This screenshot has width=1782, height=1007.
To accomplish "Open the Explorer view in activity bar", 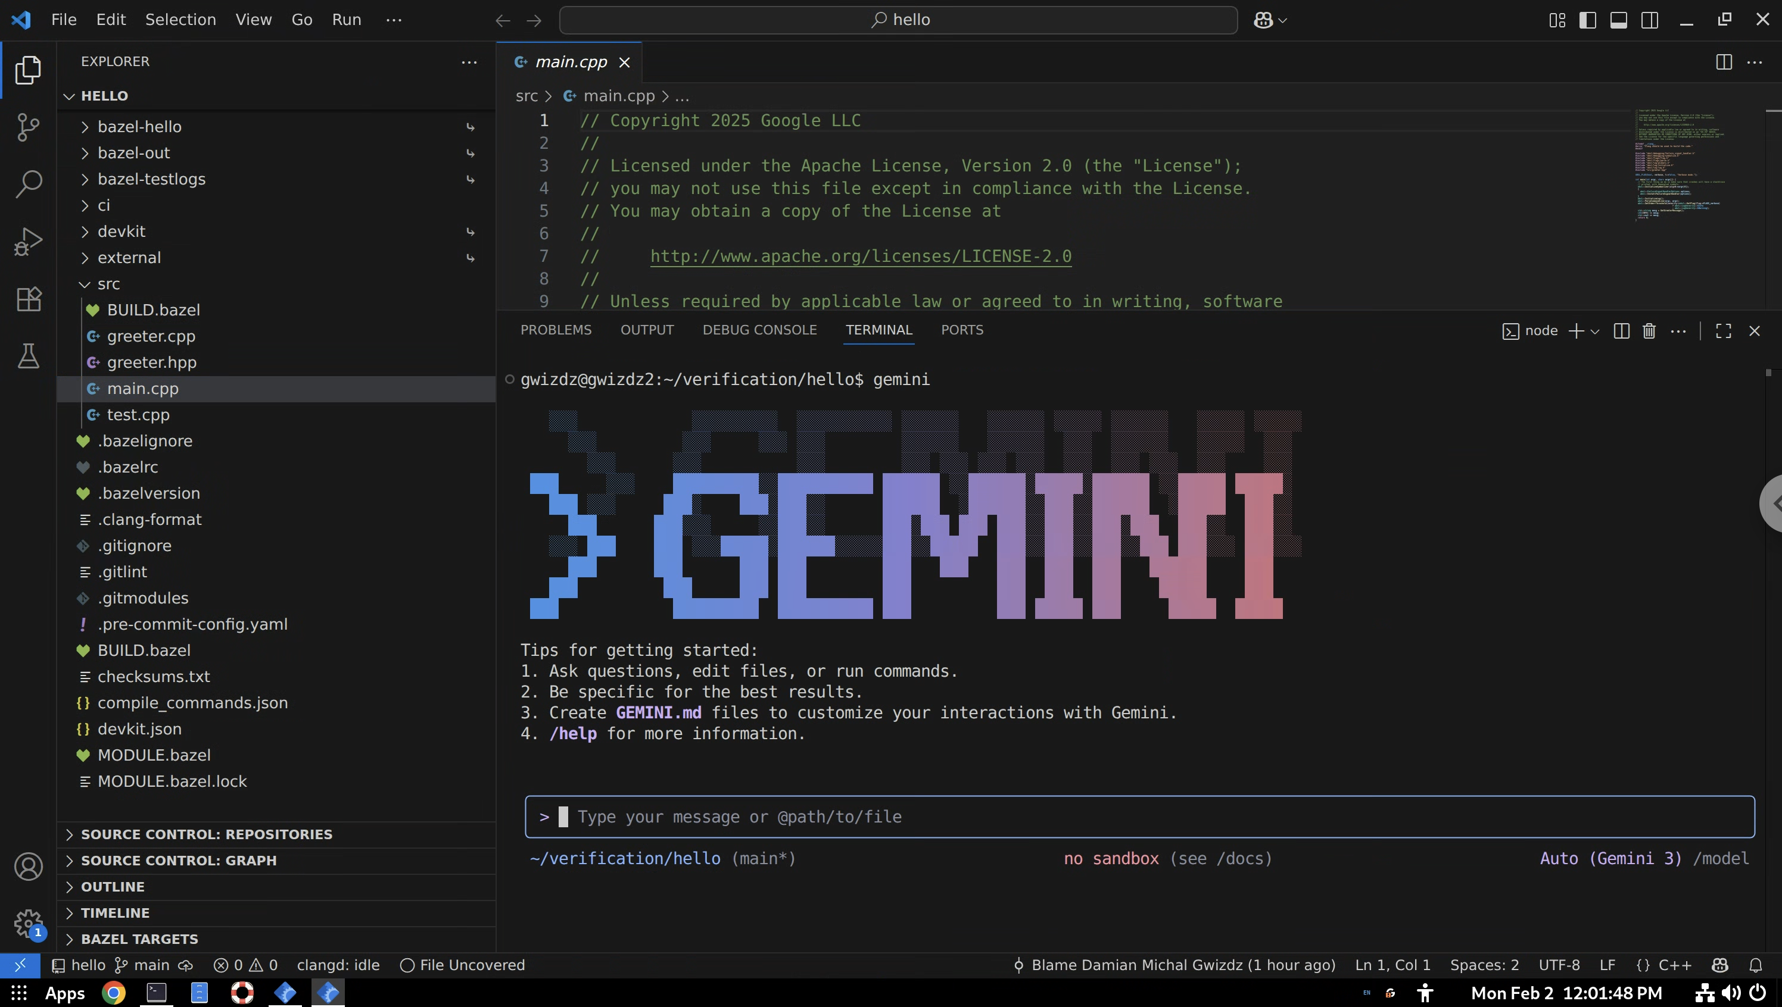I will click(29, 70).
